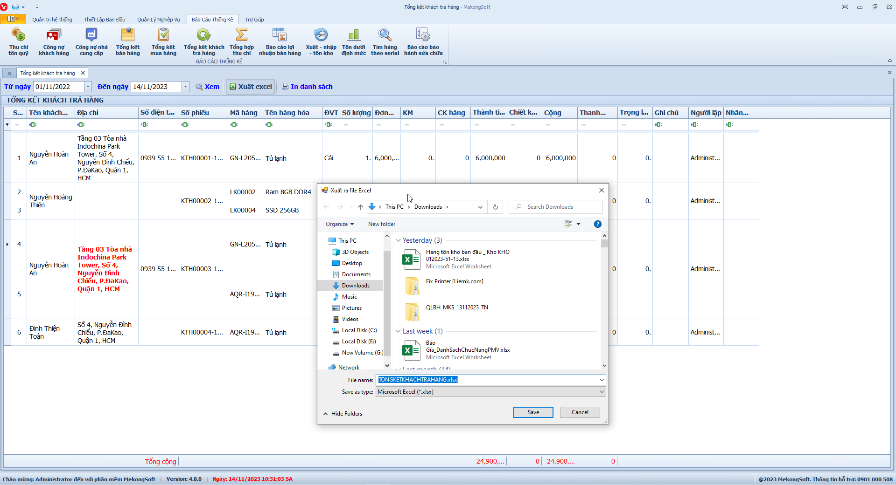Collapse the Last week file group

pos(398,331)
